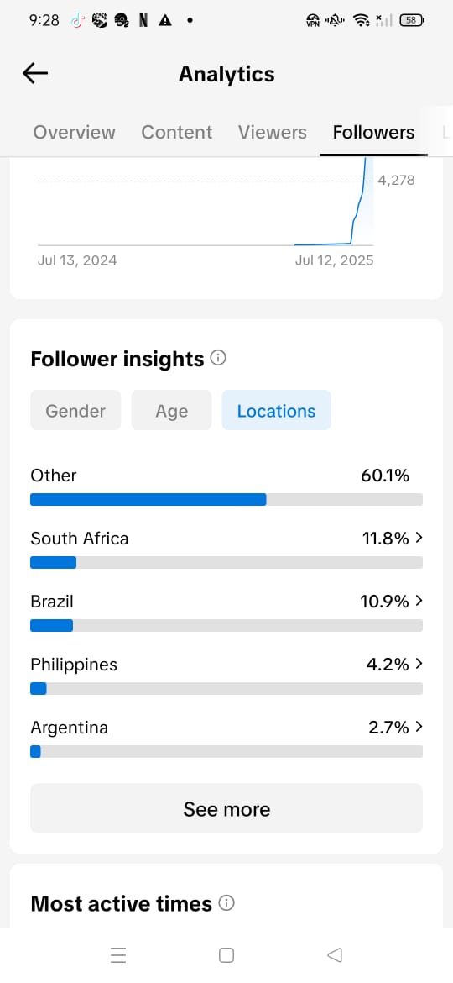Select the Gender insights filter
This screenshot has width=453, height=983.
click(75, 411)
